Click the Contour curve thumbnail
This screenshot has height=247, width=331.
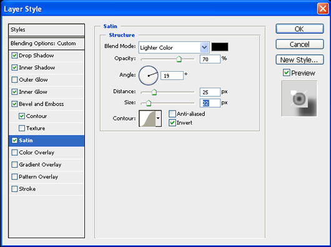point(147,119)
